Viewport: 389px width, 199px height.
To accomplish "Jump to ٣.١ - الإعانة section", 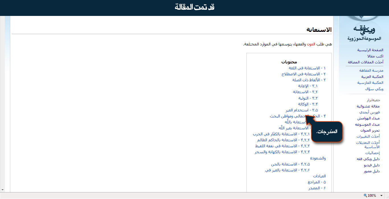I will click(308, 86).
